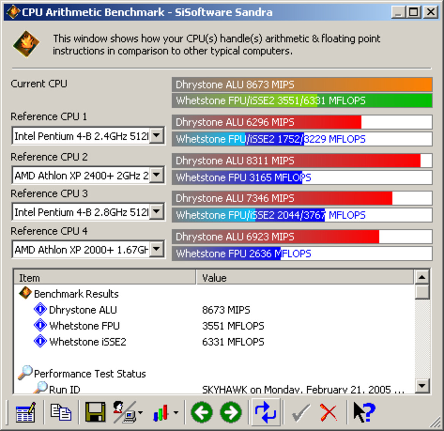This screenshot has height=431, width=444.
Task: Open the report options table icon
Action: point(25,412)
